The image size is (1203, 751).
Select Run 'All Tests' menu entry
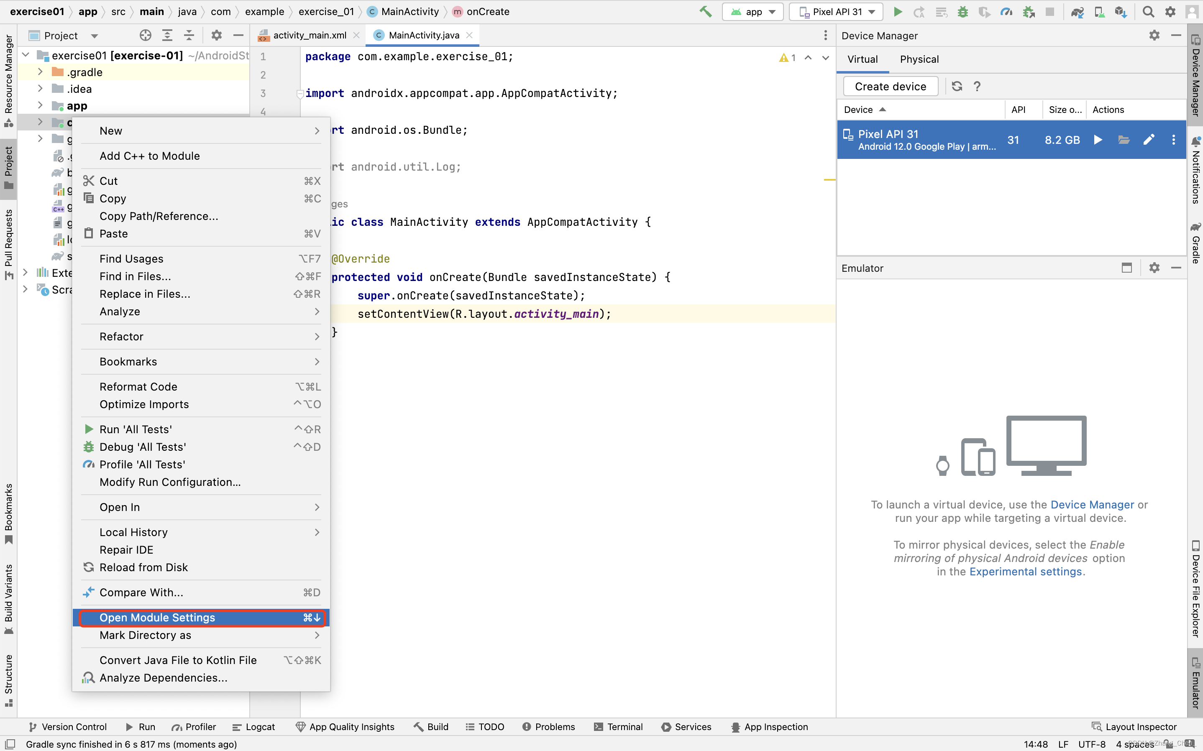201,429
